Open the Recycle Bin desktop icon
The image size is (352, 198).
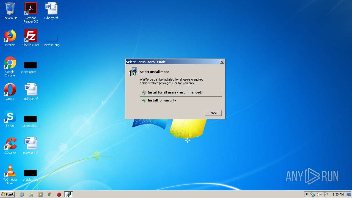(x=10, y=11)
